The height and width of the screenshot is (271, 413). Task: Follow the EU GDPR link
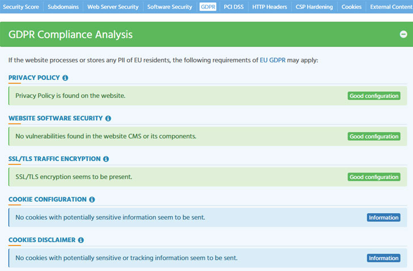point(273,60)
